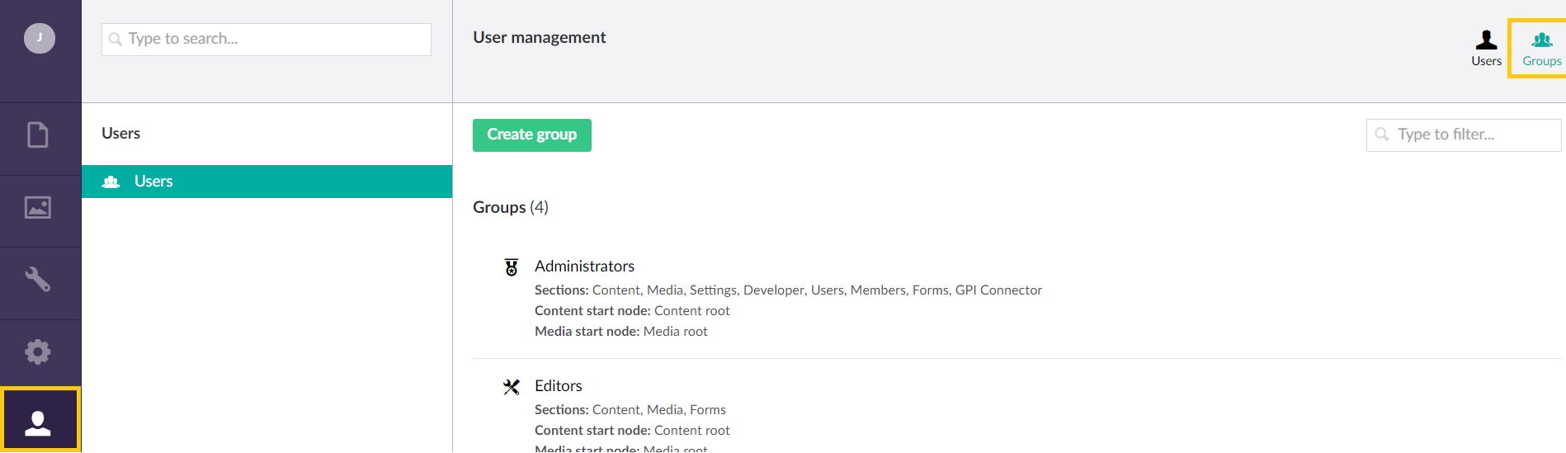Switch to the Groups tab at top right

click(1541, 49)
